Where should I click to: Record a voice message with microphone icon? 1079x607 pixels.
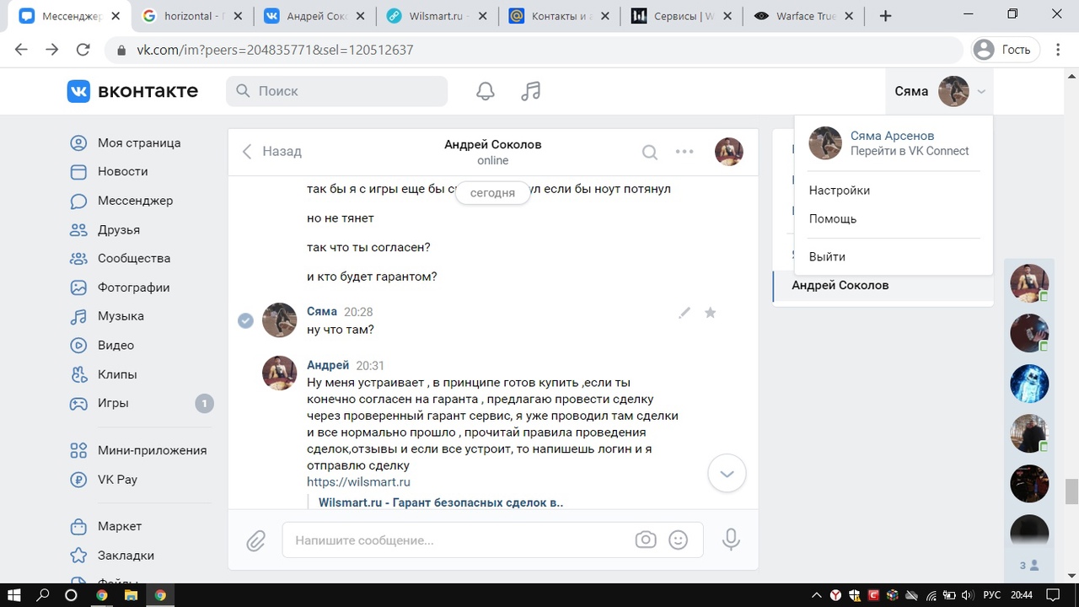point(731,540)
